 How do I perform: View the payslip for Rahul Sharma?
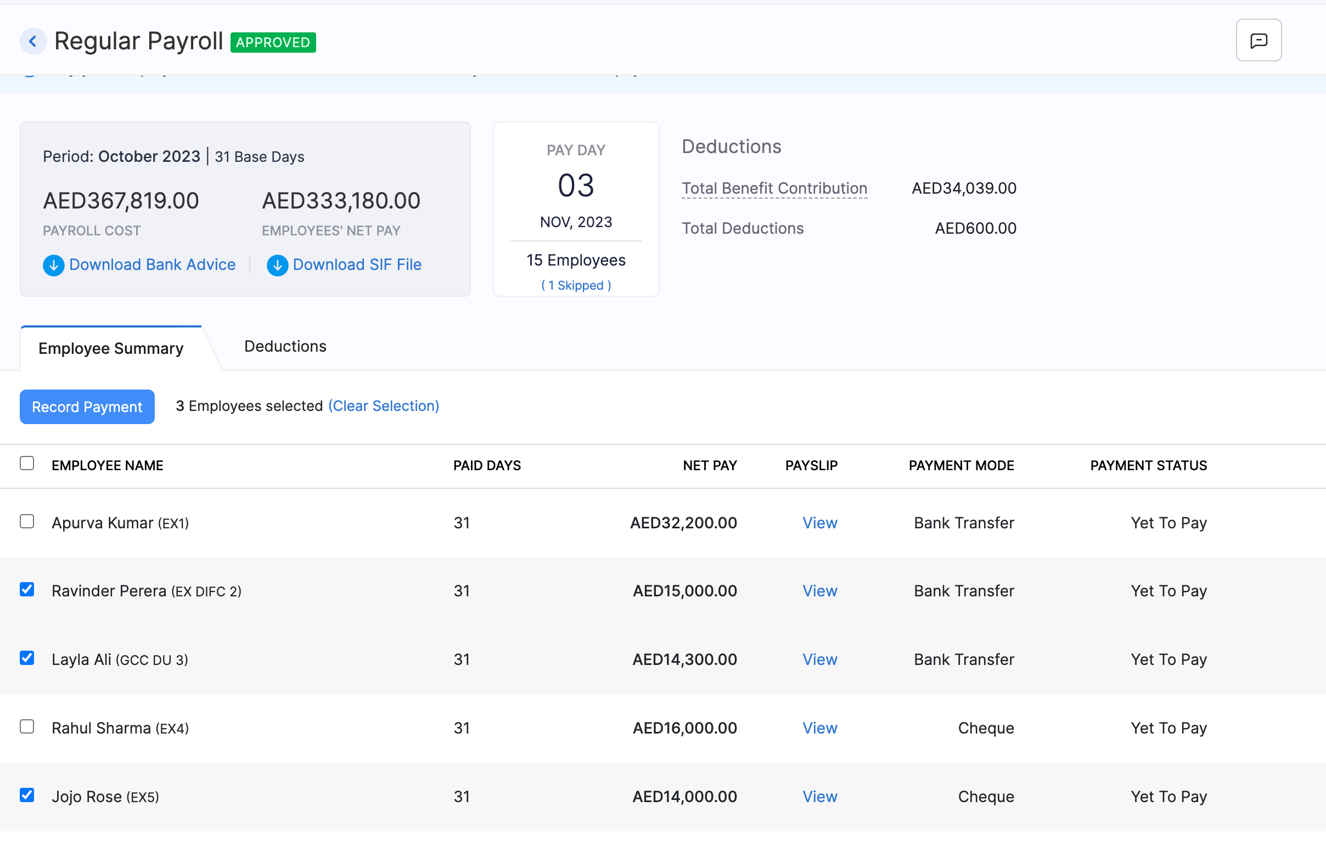tap(819, 727)
